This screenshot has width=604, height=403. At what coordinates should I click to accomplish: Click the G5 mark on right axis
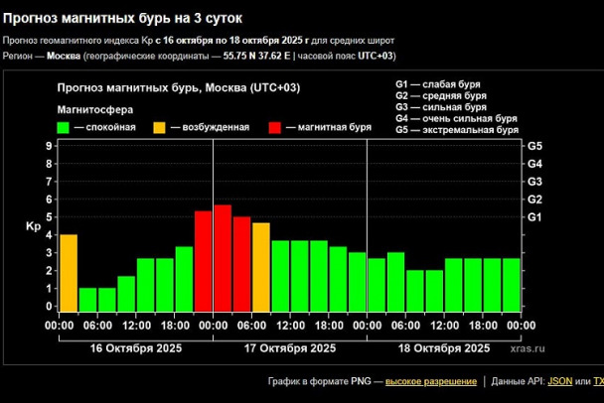click(x=534, y=146)
